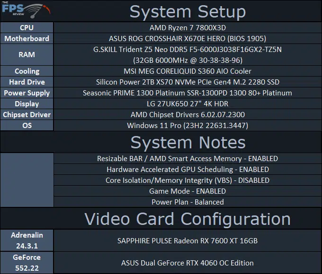Viewport: 322px width, 274px height.
Task: Click the SAPPHIRE PULSE Radeon RX 7600 XT entry
Action: click(188, 240)
